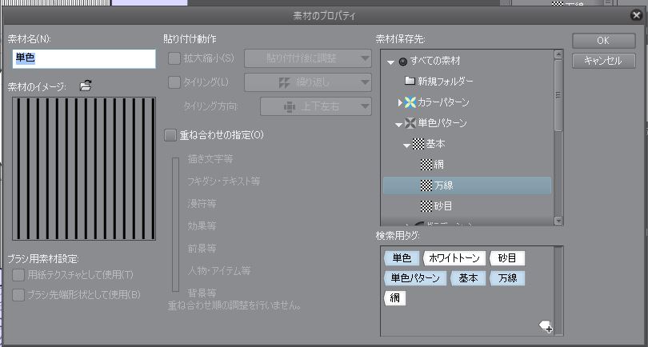Select the カラーパターン material folder
The image size is (648, 347).
(x=442, y=102)
